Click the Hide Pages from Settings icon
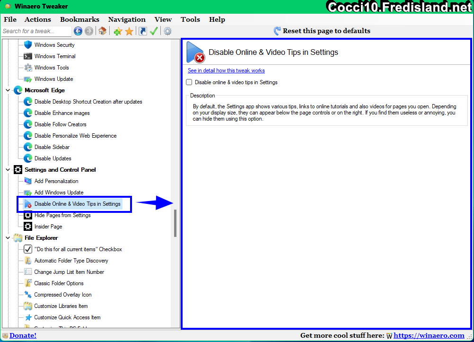 pos(28,215)
